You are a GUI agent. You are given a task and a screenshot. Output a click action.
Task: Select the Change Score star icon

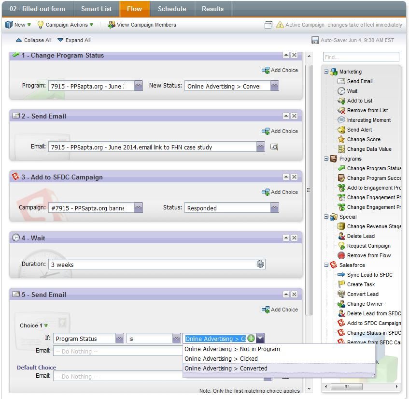tap(341, 139)
